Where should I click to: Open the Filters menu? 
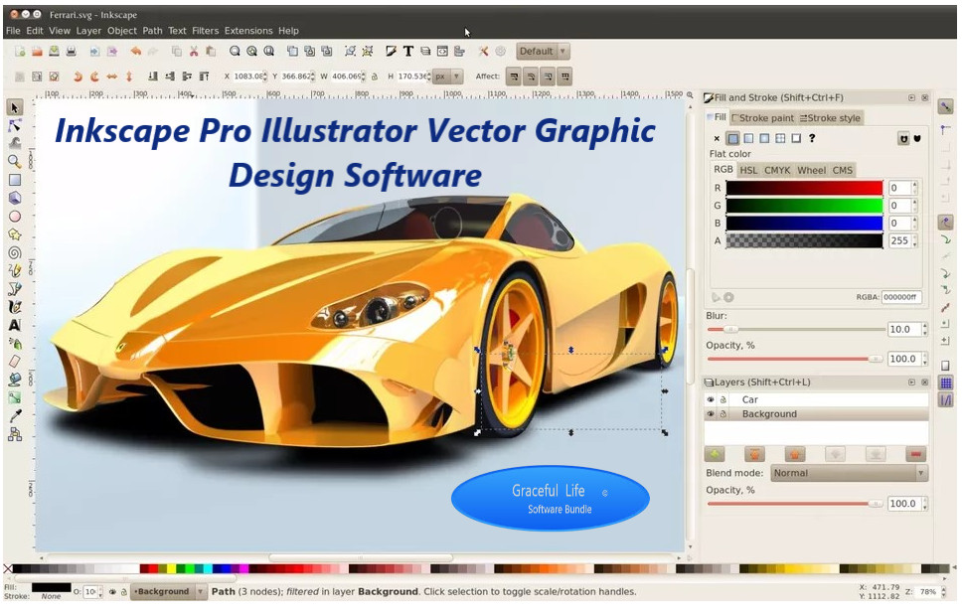(205, 31)
